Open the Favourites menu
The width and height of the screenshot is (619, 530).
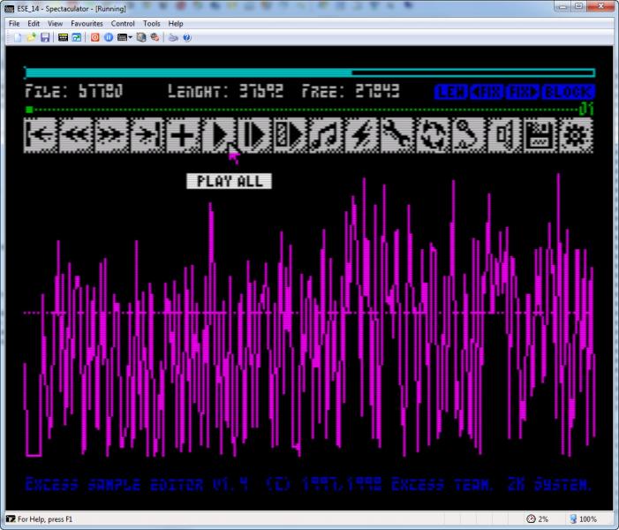pos(87,23)
